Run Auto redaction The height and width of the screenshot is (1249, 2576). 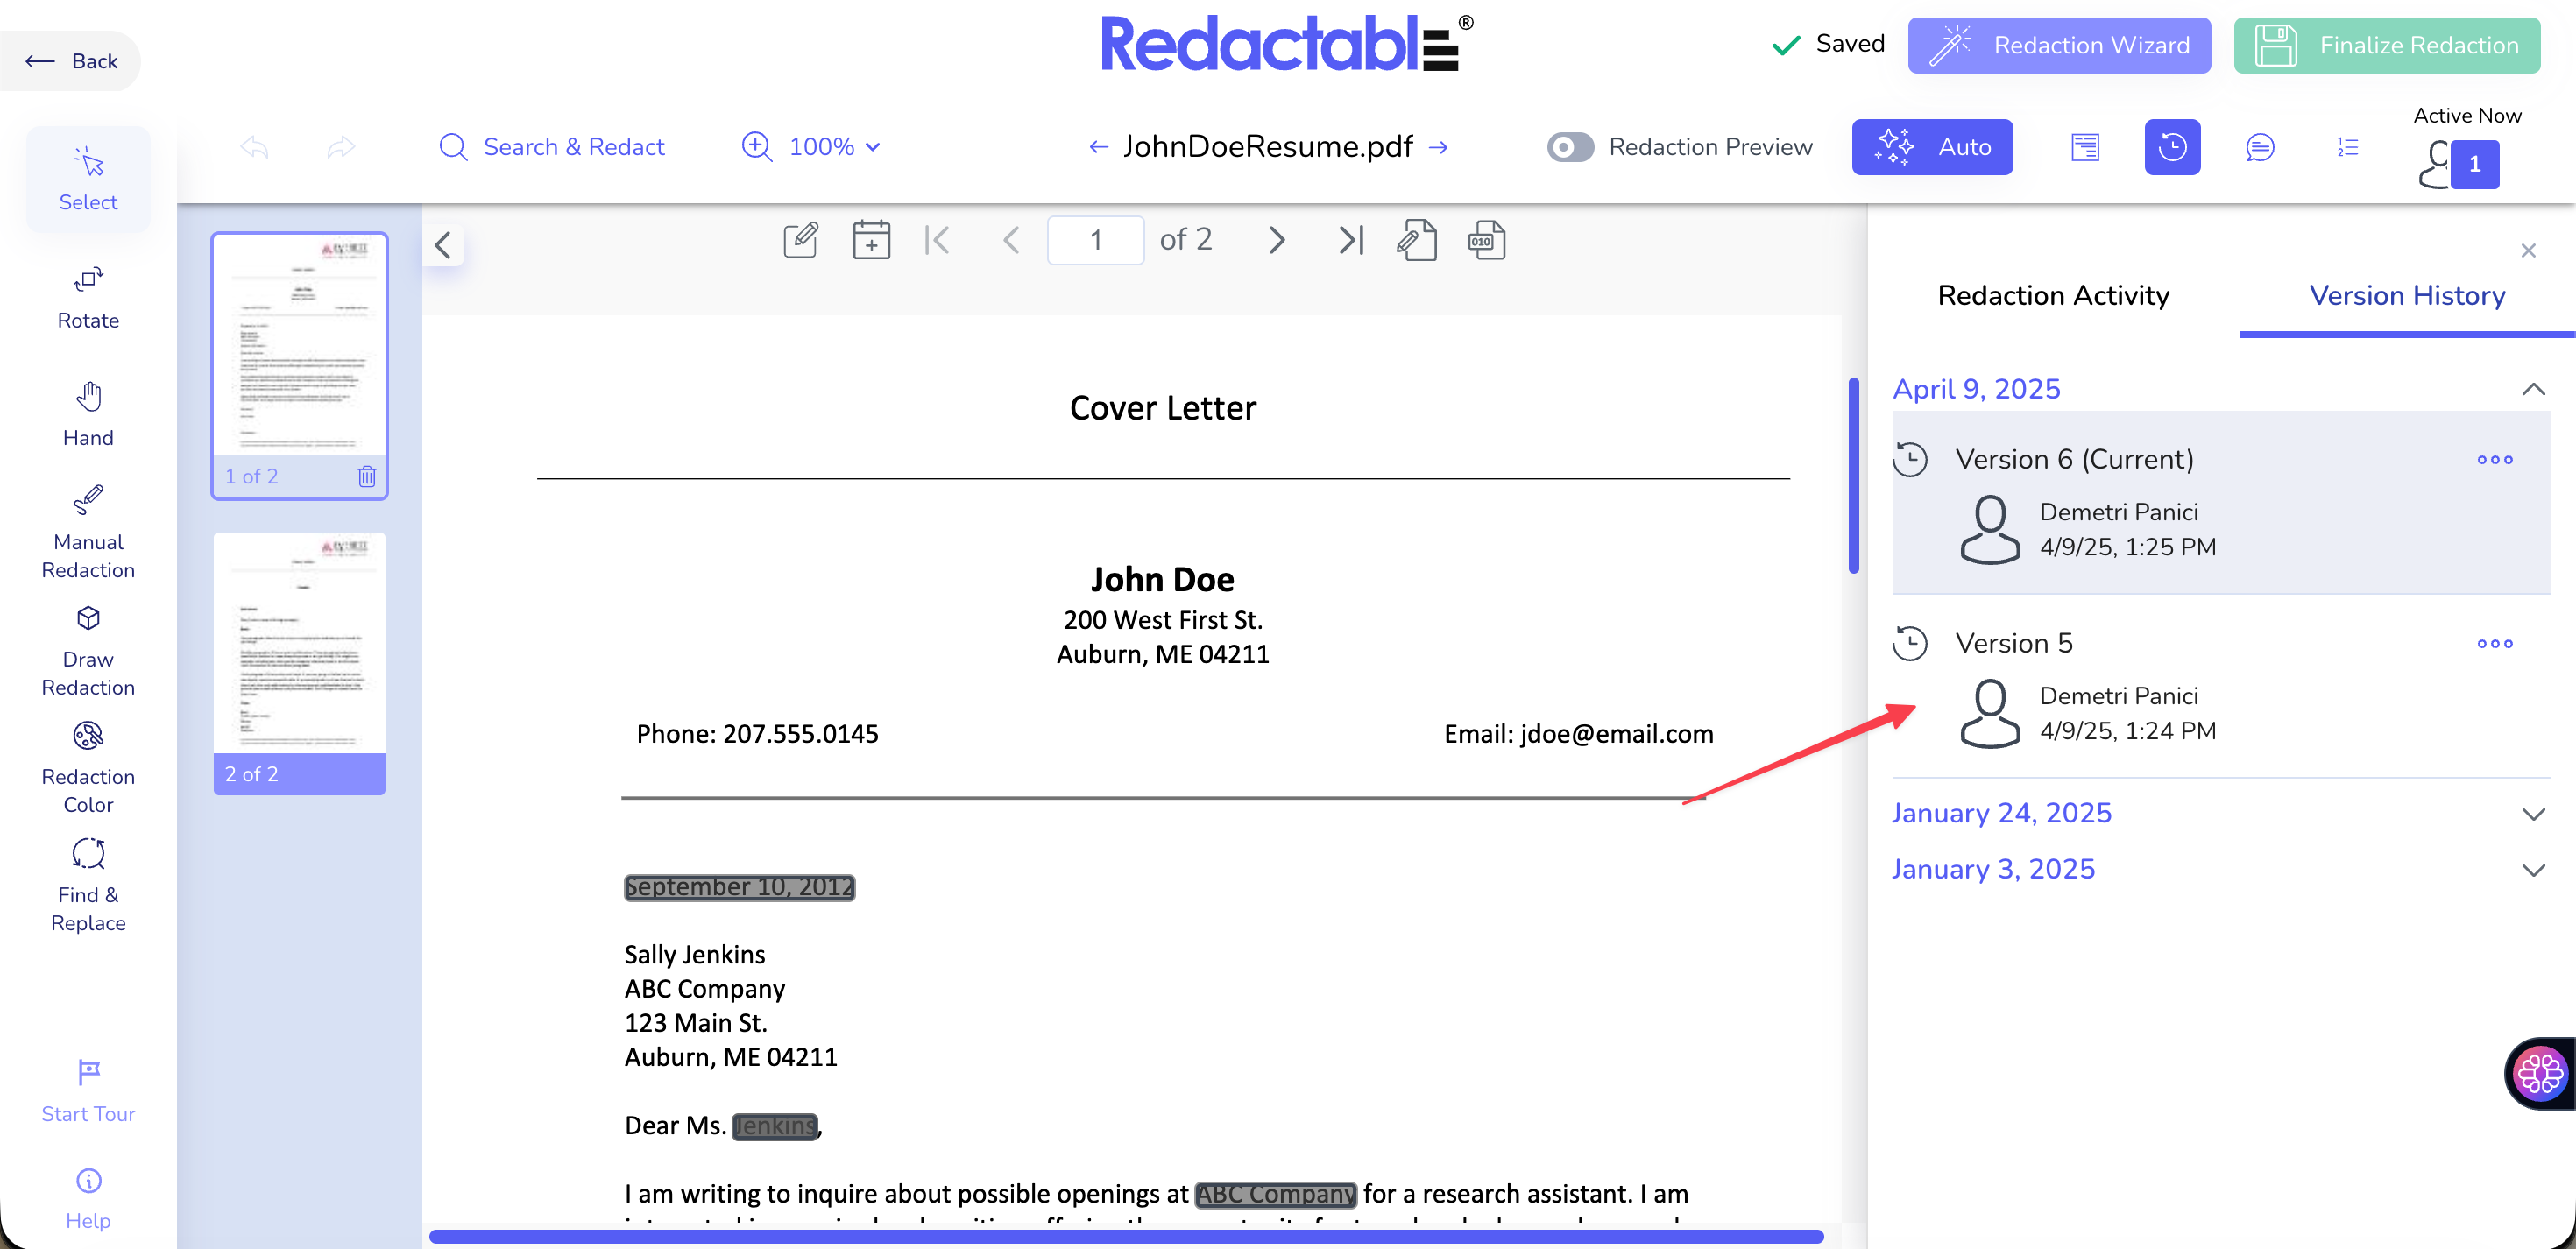(1932, 147)
